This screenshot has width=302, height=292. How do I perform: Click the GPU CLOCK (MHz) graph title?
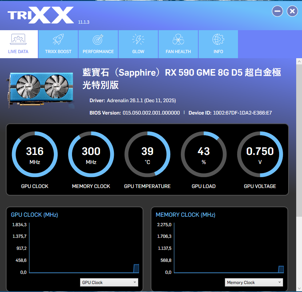point(35,215)
